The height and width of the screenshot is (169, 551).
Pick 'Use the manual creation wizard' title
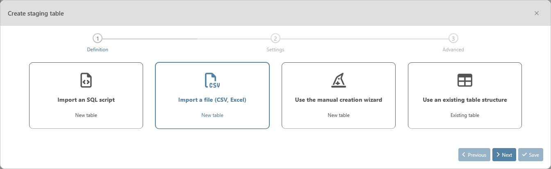339,100
